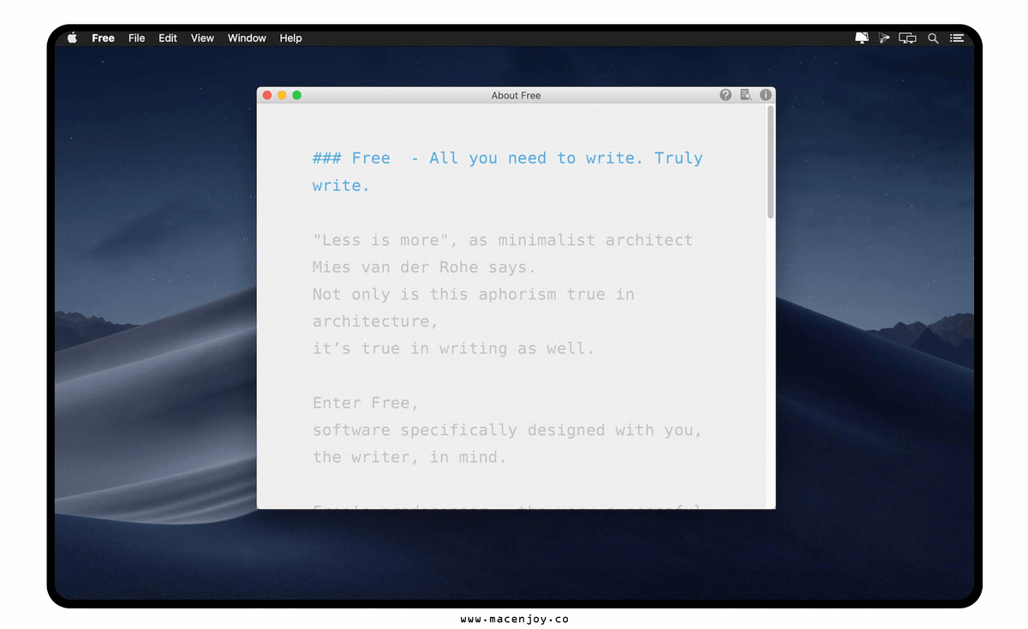
Task: Click the line 'software specifically designed with you,'
Action: tap(507, 430)
